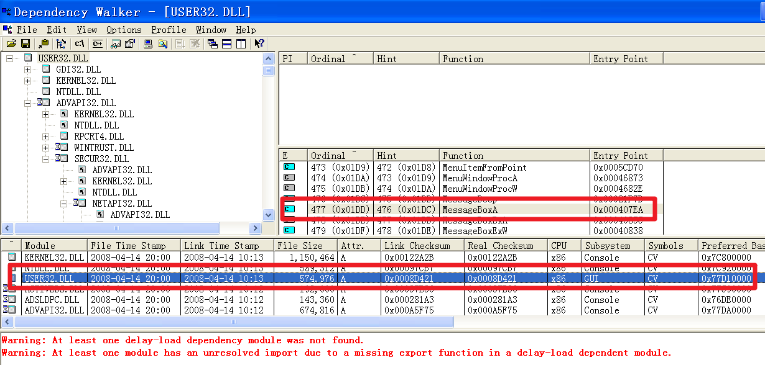The image size is (765, 365).
Task: Sort by File Time Stamp column header
Action: click(x=134, y=245)
